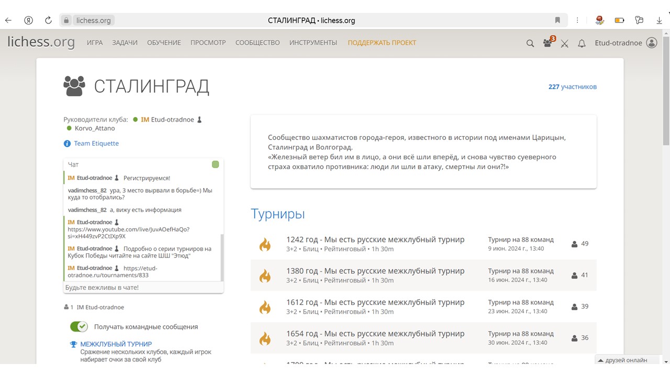Open 1242 год - Мы есть русские tournament
The width and height of the screenshot is (670, 376).
tap(375, 240)
